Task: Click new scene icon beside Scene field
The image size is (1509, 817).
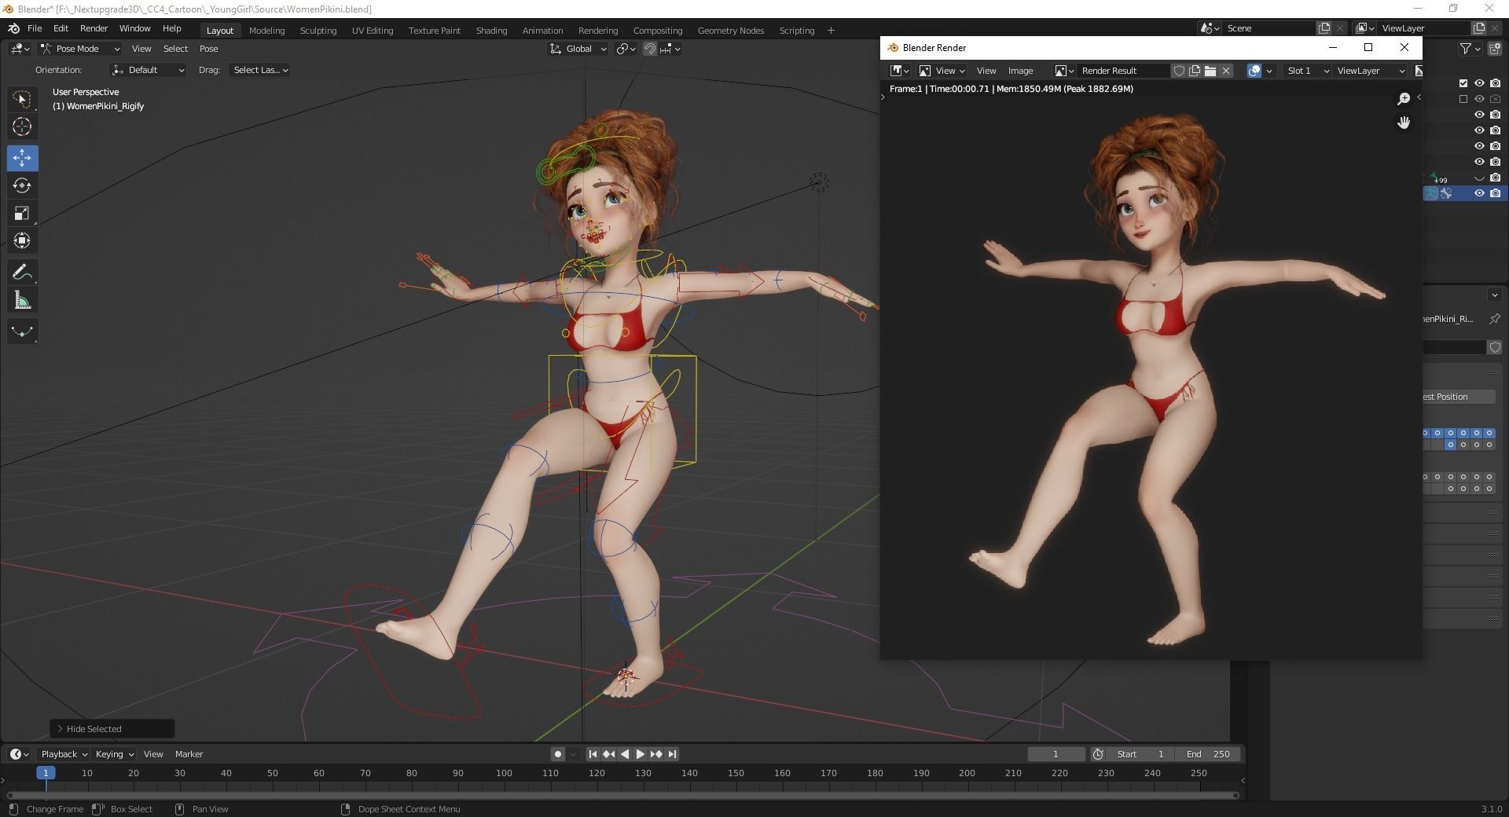Action: coord(1324,28)
